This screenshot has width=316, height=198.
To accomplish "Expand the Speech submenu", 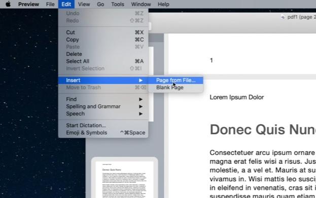I will pos(103,114).
